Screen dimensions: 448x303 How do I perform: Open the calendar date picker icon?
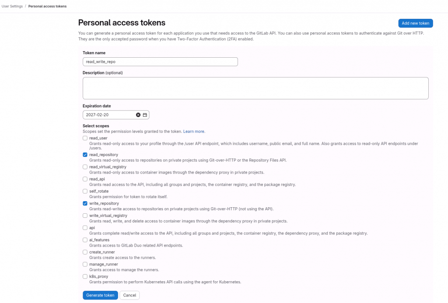pyautogui.click(x=145, y=115)
